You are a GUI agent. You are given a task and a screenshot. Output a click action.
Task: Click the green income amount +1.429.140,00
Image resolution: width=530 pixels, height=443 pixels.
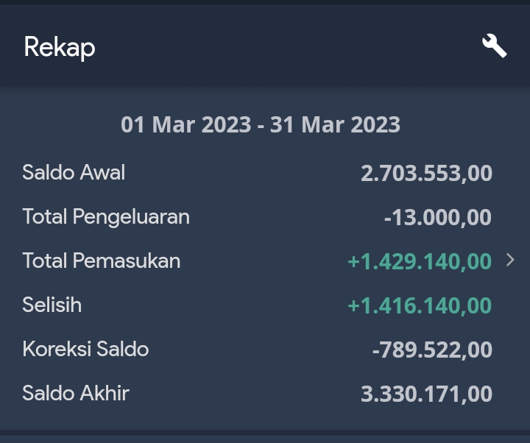point(420,261)
